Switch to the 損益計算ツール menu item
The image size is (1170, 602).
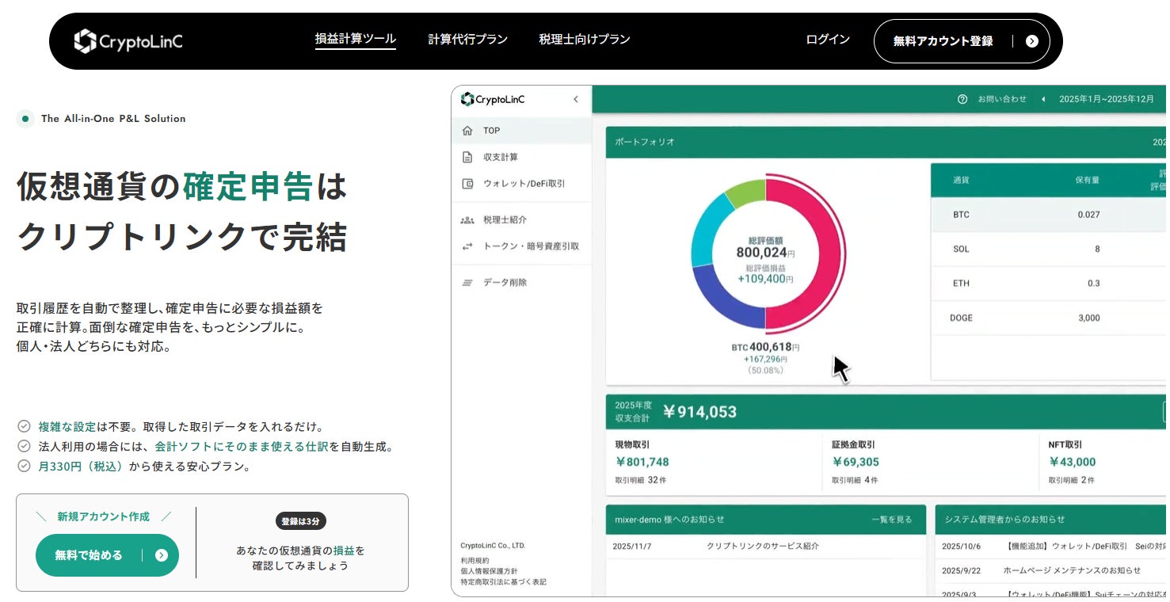[356, 38]
